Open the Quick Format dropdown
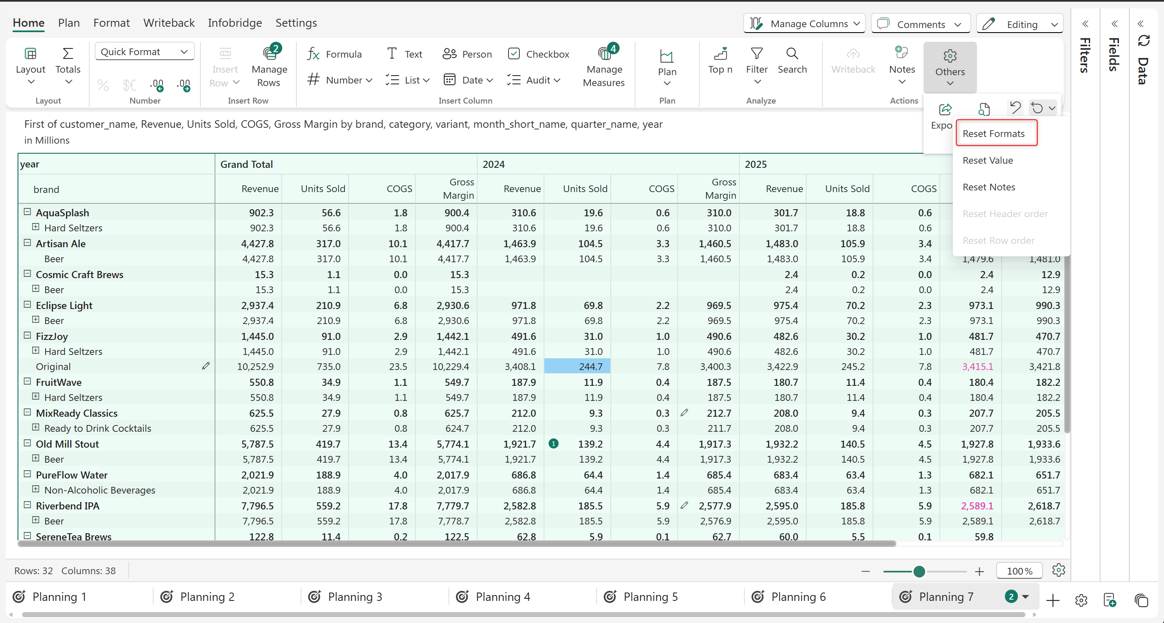The width and height of the screenshot is (1164, 623). [x=144, y=51]
